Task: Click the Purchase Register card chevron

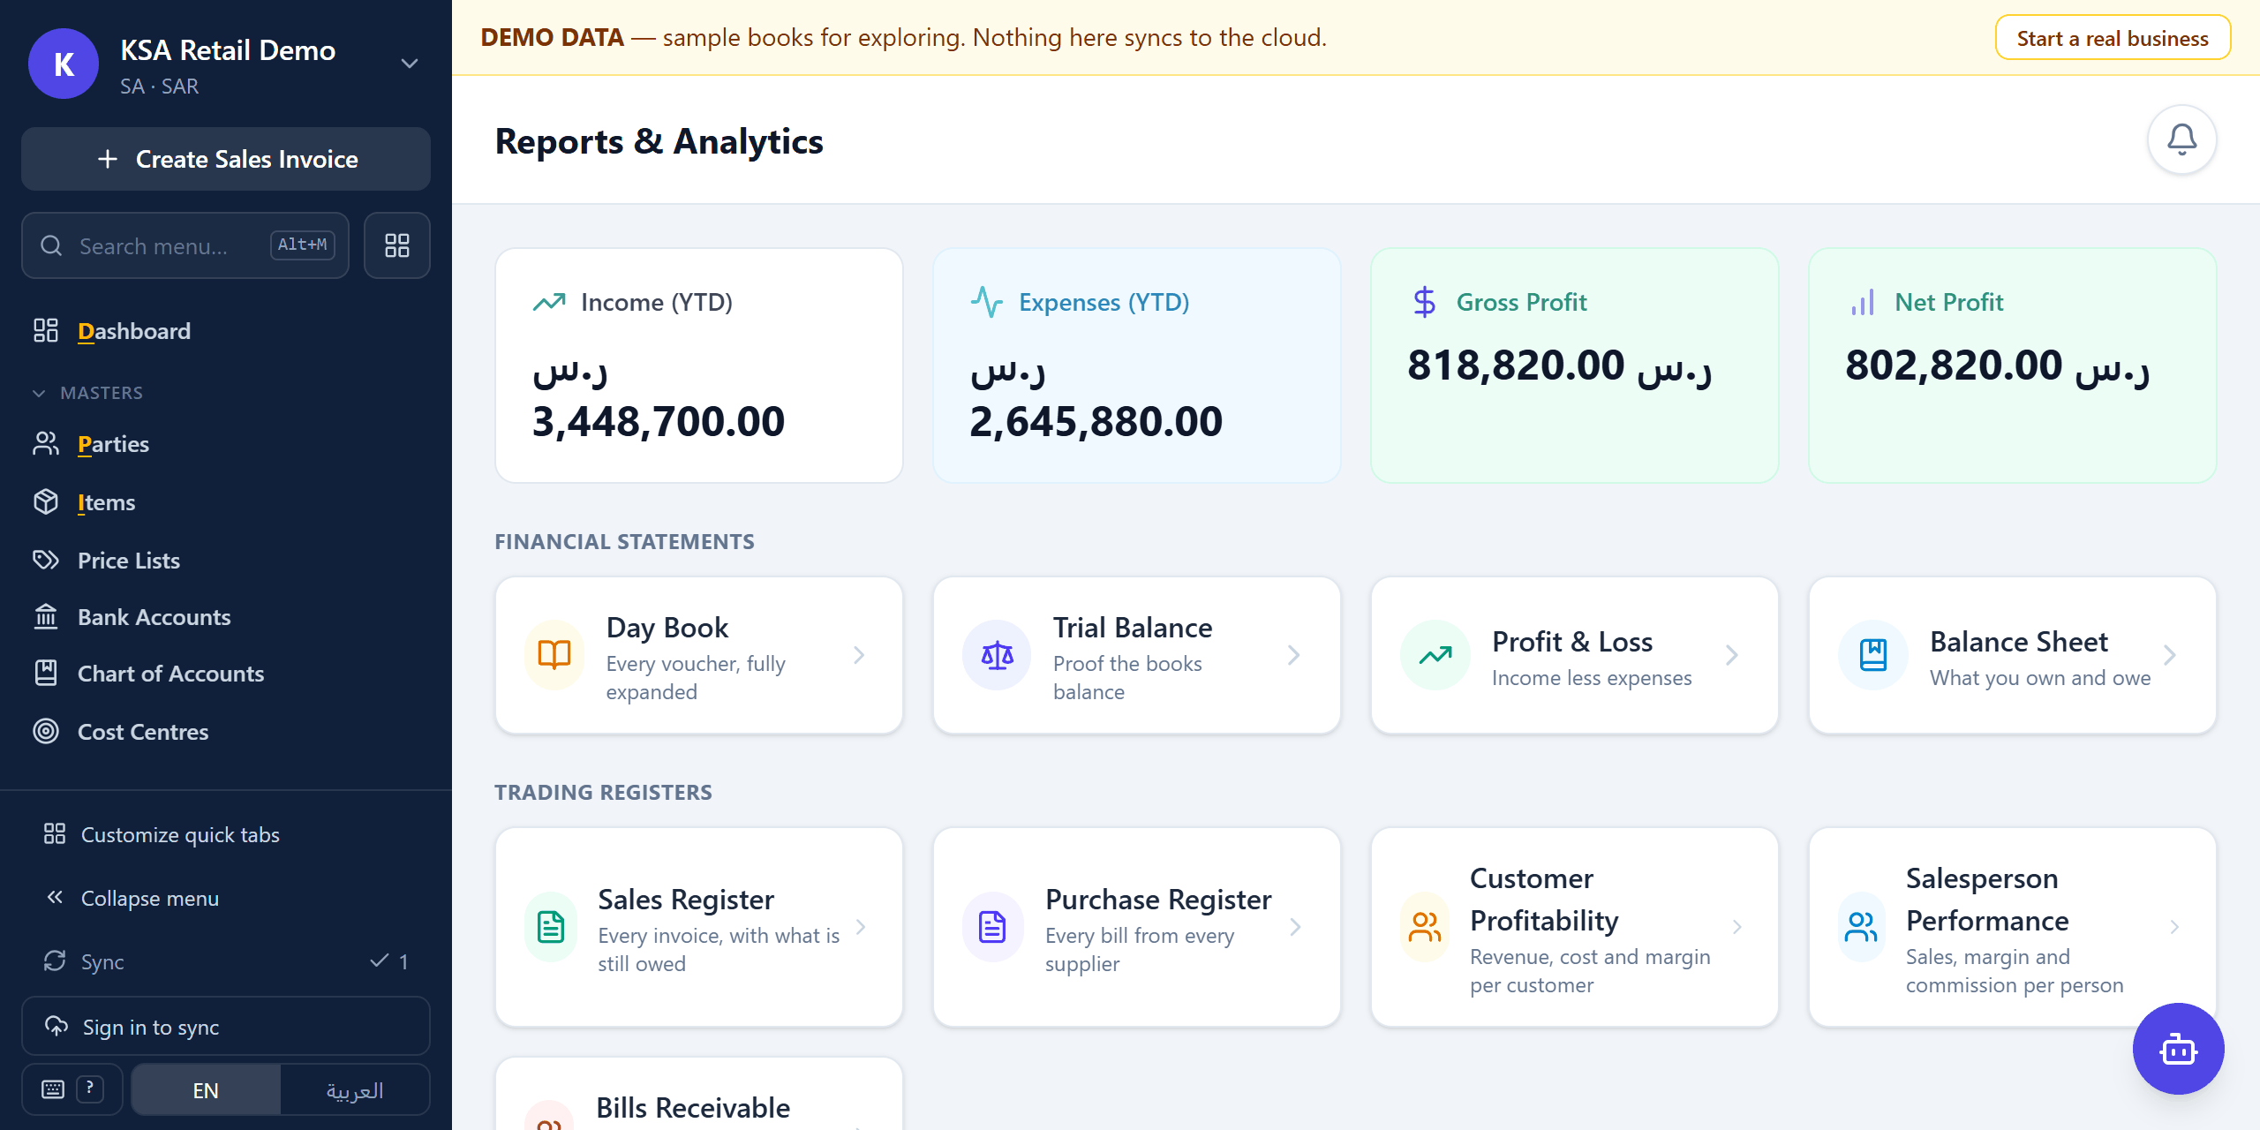Action: tap(1295, 927)
